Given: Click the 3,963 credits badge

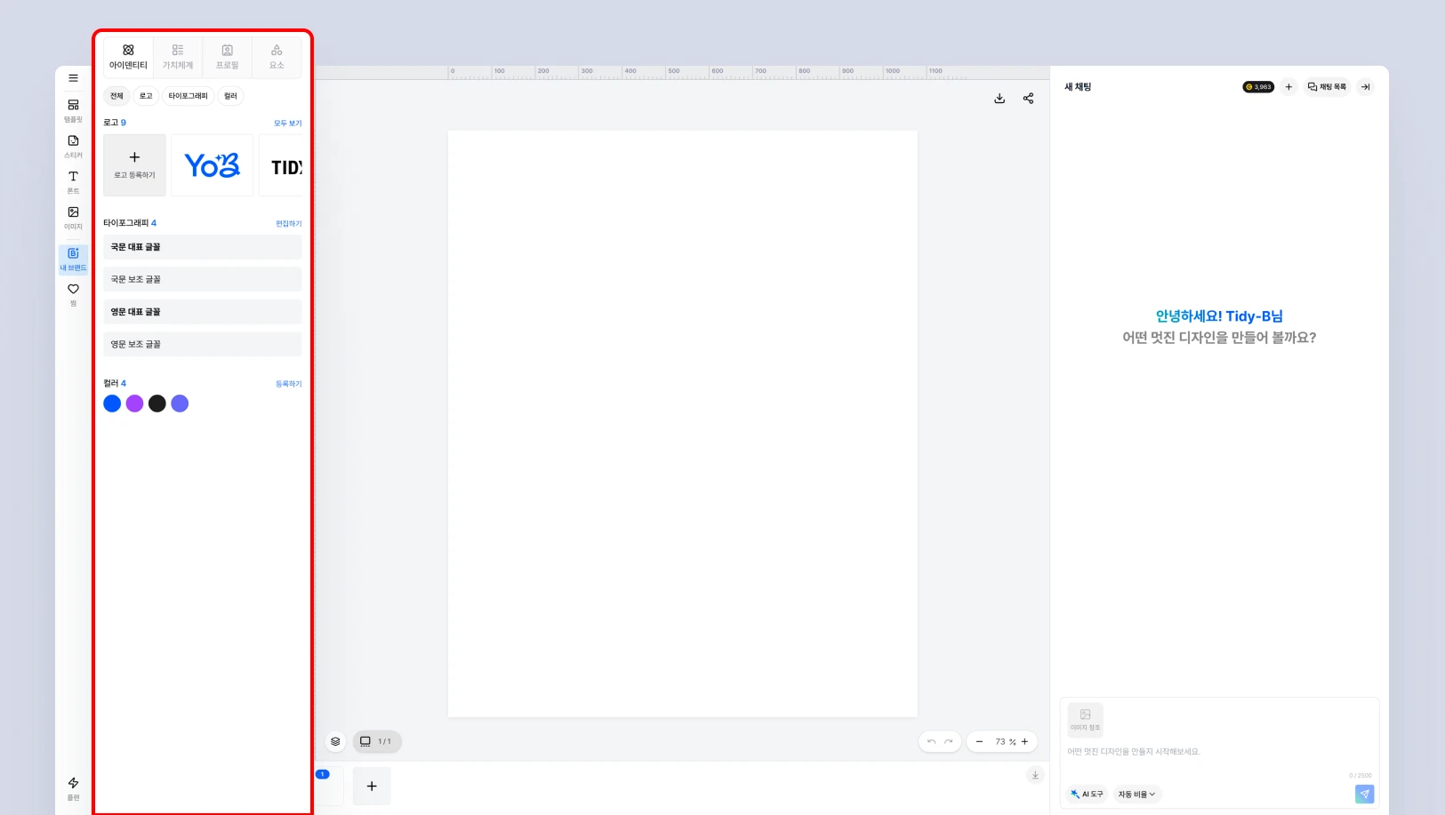Looking at the screenshot, I should (1258, 87).
